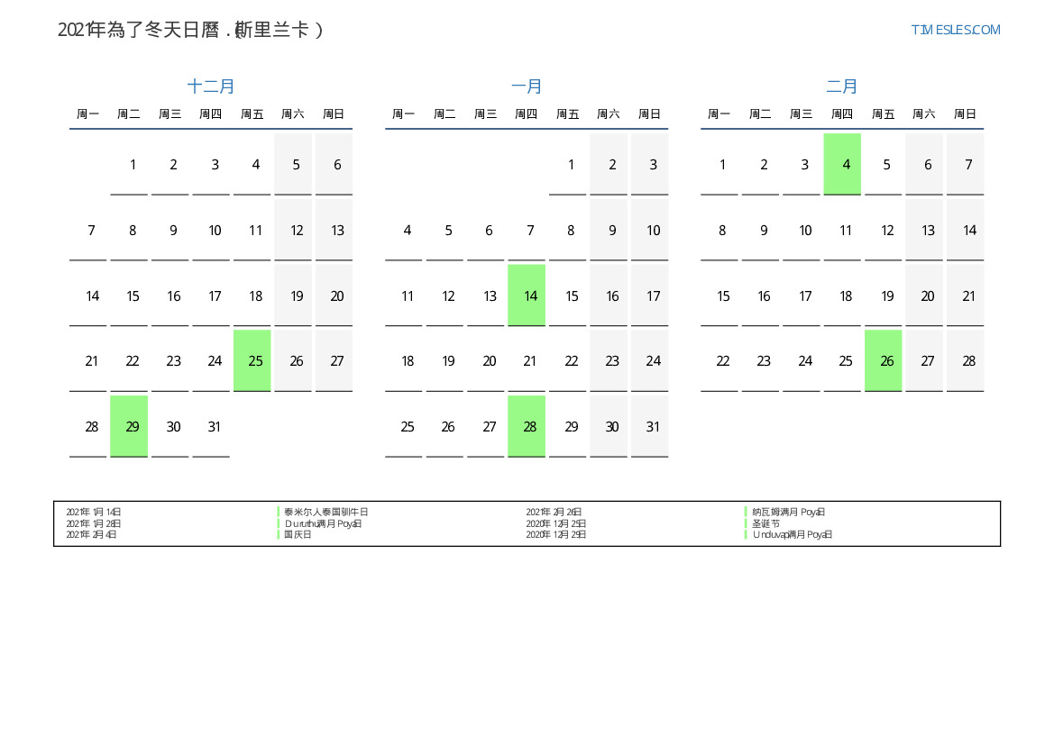Click the 十二月 month heading
The width and height of the screenshot is (1054, 745).
tap(210, 86)
